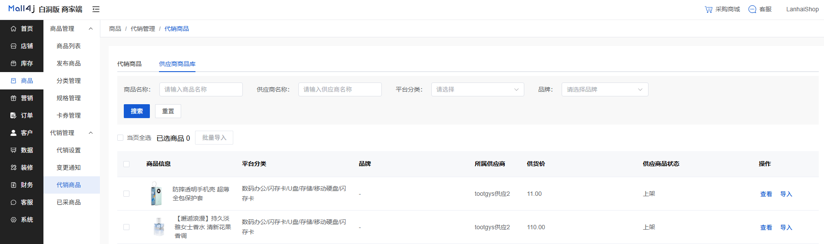Collapse the sidebar with hamburger icon

pyautogui.click(x=96, y=9)
